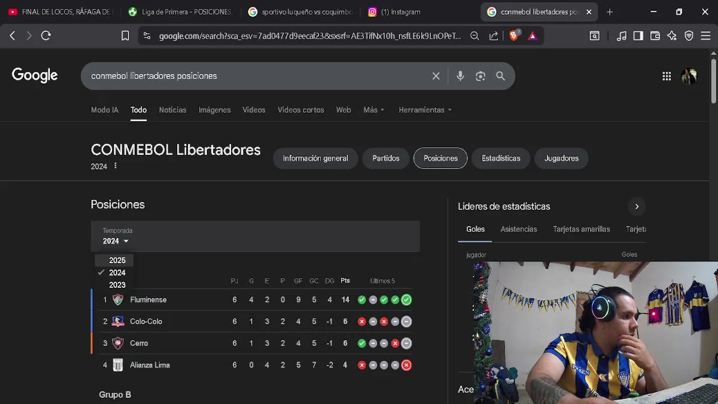The height and width of the screenshot is (404, 718).
Task: Open Alianza Lima team row
Action: tap(255, 365)
